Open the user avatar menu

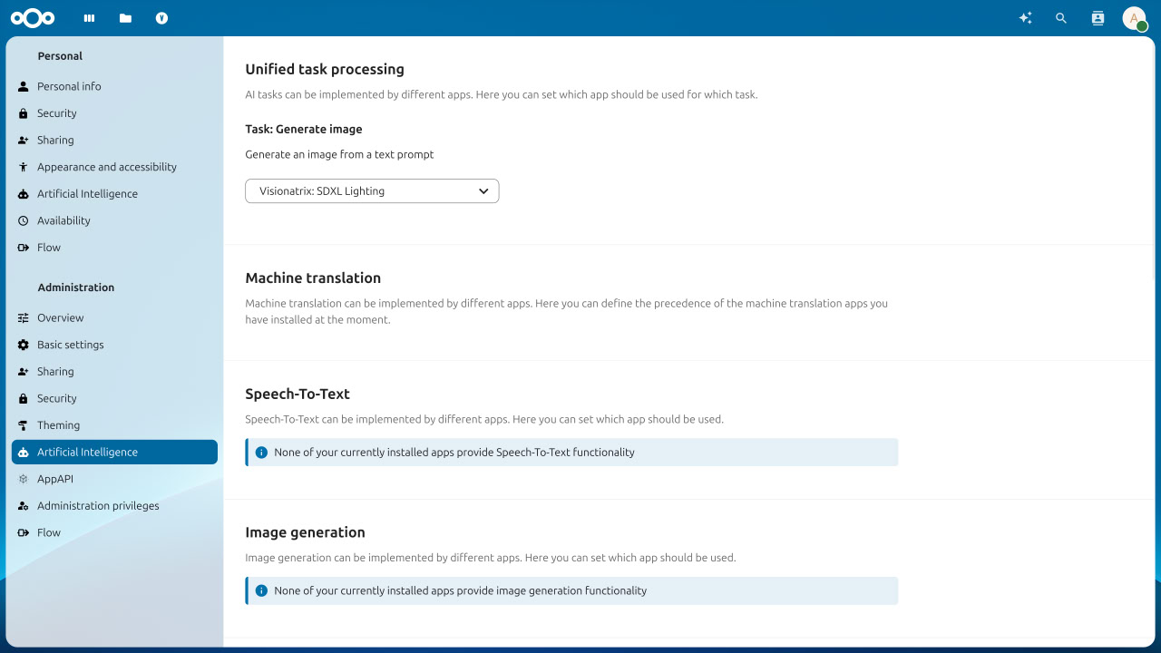pyautogui.click(x=1135, y=18)
